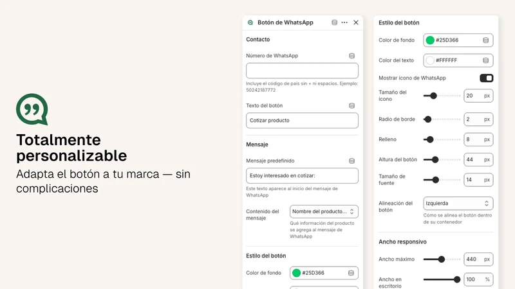The image size is (515, 289).
Task: Toggle Mostrar ícono de WhatsApp switch
Action: click(487, 78)
